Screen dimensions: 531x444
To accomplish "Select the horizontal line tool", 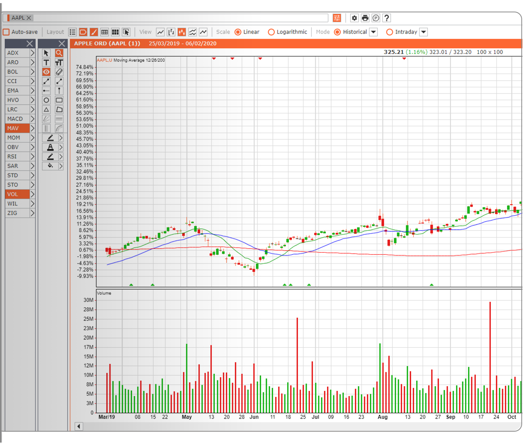I will pos(46,91).
